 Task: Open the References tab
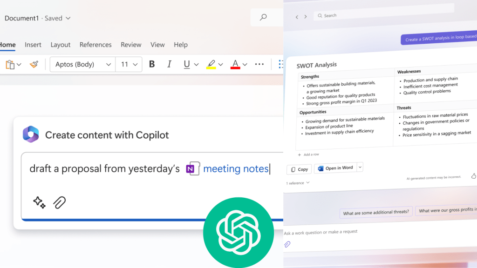95,45
